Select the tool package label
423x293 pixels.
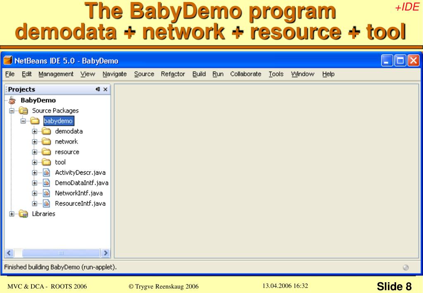pos(60,162)
